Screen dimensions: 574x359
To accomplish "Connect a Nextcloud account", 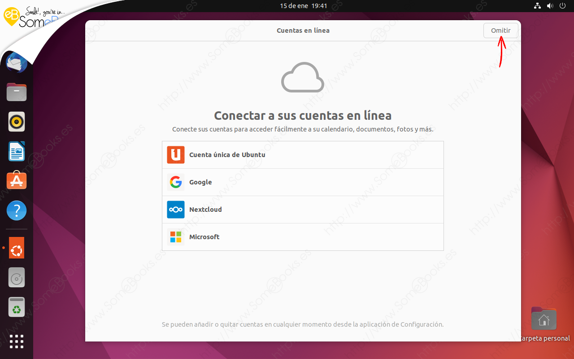I will pyautogui.click(x=303, y=210).
